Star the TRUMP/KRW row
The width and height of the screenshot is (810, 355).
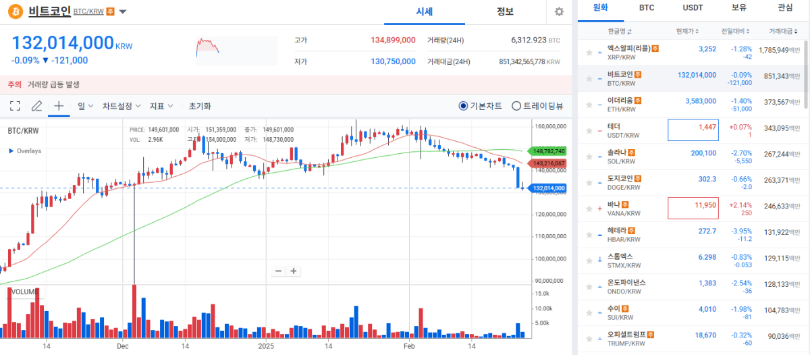click(589, 339)
